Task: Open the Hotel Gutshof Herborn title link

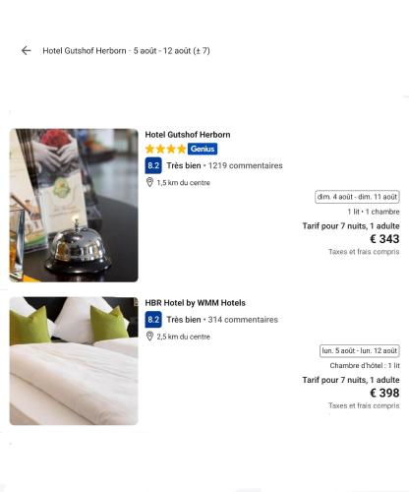Action: coord(188,135)
